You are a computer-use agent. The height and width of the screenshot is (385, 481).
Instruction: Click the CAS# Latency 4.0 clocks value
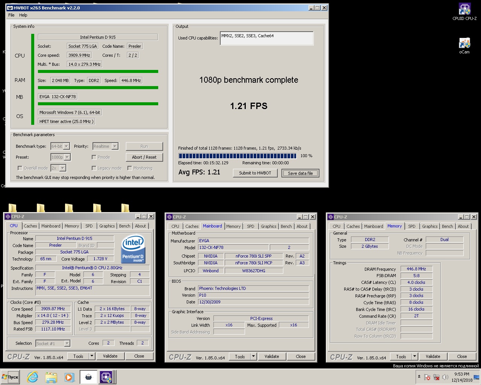point(416,282)
